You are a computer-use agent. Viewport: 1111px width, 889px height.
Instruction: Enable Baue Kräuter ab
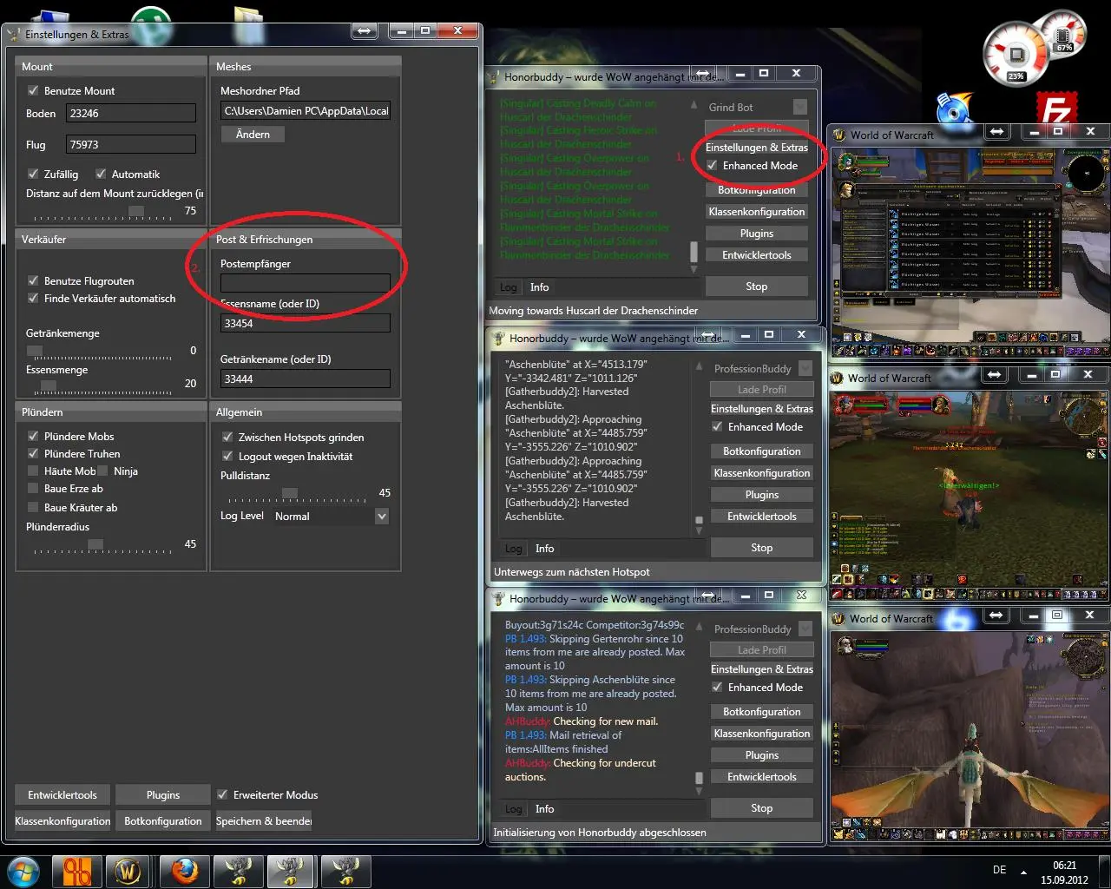click(33, 507)
